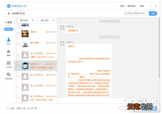Open chat entry gh_98380e1e

click(36, 98)
